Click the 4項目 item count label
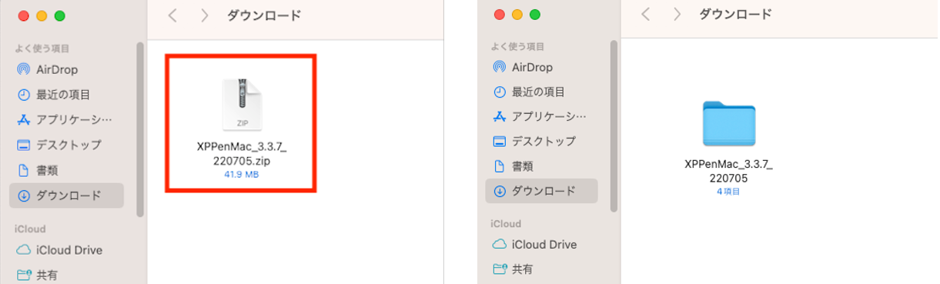Viewport: 940px width, 284px height. (728, 192)
